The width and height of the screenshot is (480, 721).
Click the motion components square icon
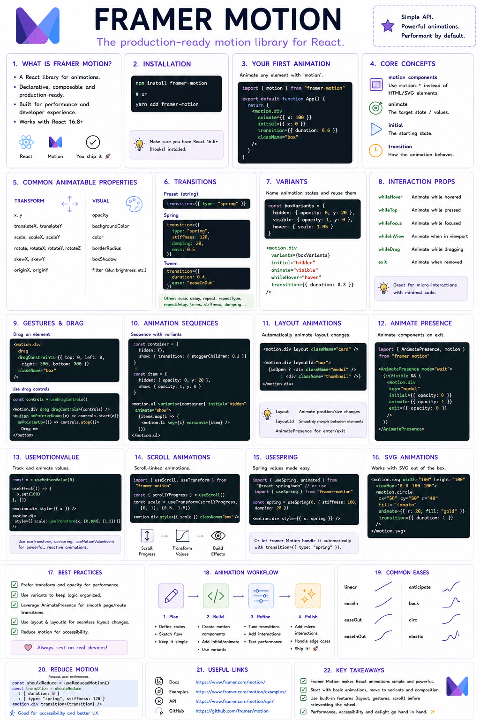click(x=376, y=84)
